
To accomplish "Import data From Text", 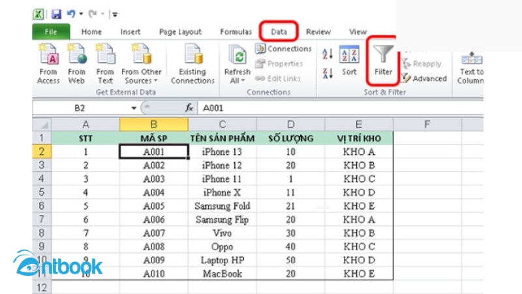I will click(105, 63).
